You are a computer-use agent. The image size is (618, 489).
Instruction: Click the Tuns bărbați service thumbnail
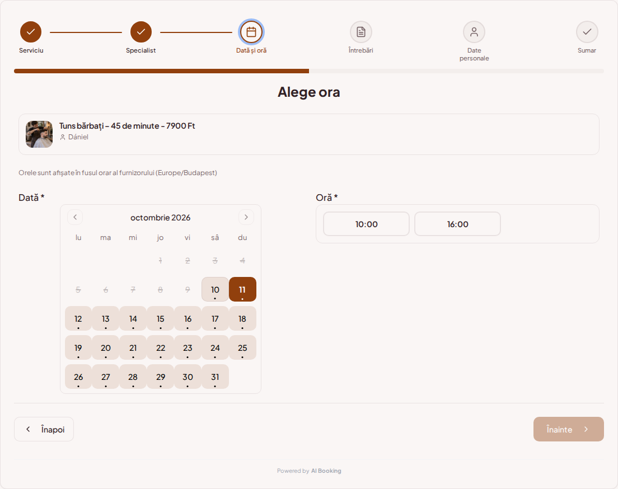tap(39, 134)
